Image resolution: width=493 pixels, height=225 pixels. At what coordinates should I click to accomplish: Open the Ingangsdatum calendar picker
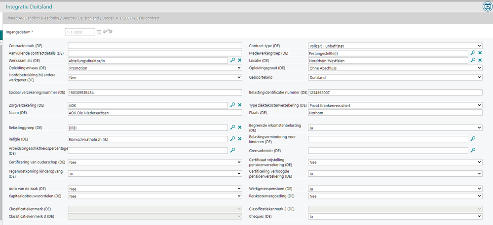(x=99, y=32)
